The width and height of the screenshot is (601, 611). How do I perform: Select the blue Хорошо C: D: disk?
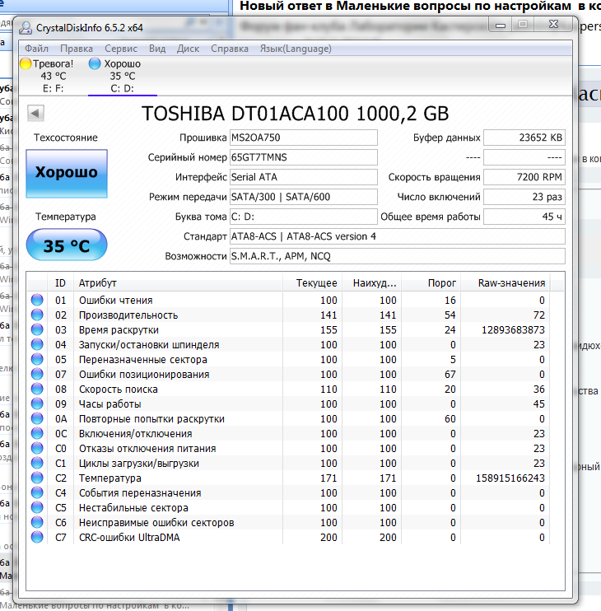tap(114, 76)
